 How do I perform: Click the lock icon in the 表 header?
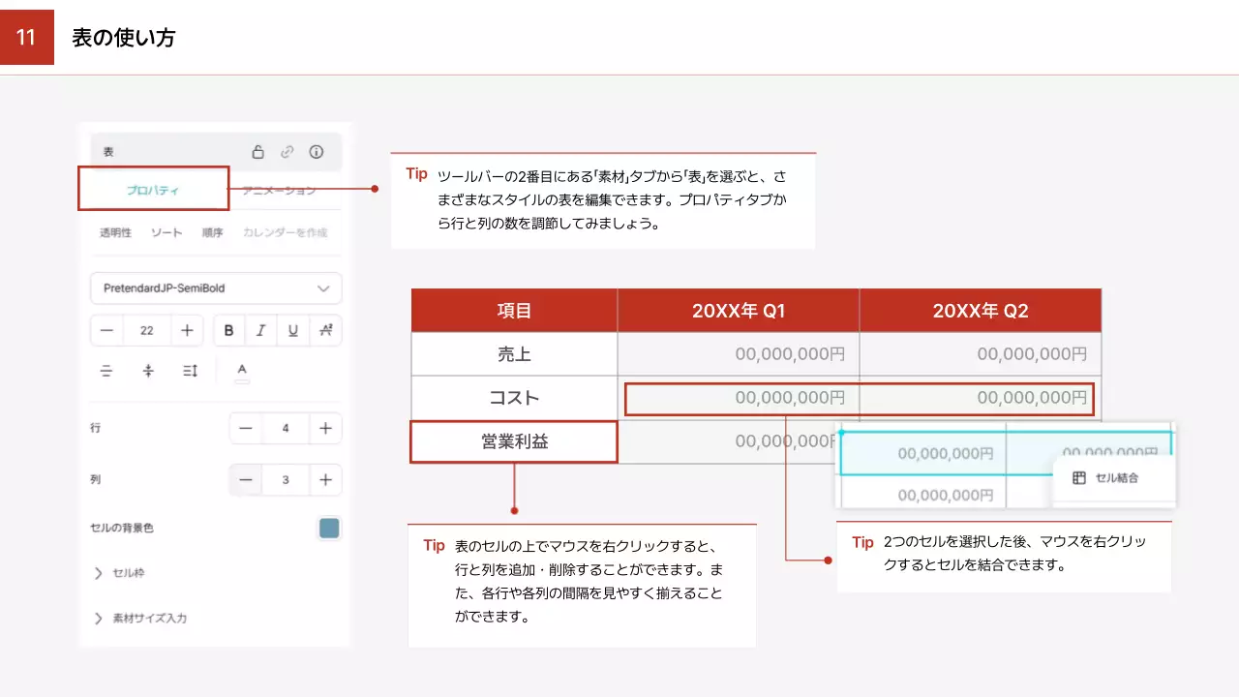pos(257,152)
